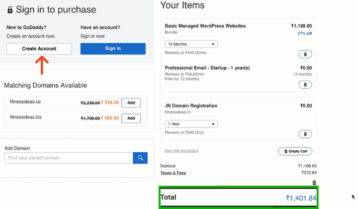This screenshot has height=209, width=358.
Task: Add fitnessideas.co domain to cart
Action: [x=131, y=103]
